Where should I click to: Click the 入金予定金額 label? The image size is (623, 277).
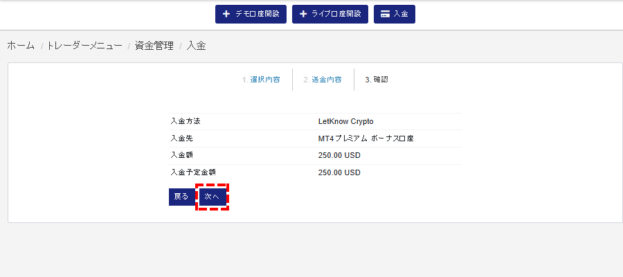click(193, 173)
